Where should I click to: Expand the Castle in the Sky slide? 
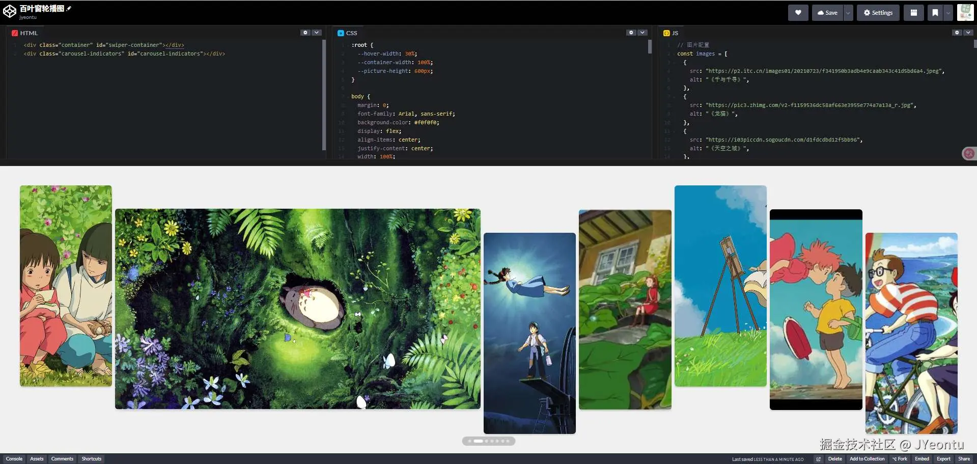[x=529, y=333]
